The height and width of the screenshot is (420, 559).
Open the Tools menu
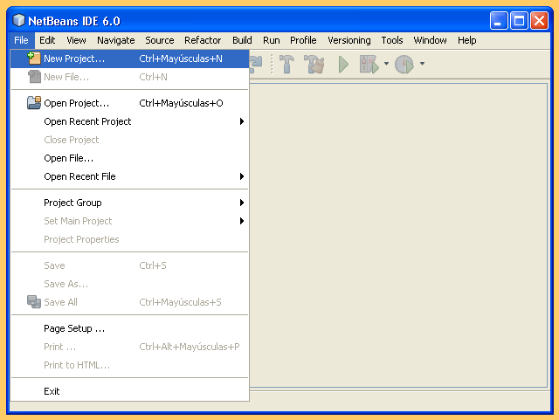point(392,40)
